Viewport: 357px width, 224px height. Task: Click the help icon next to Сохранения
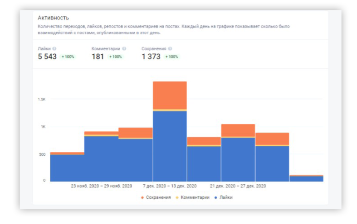click(x=170, y=48)
